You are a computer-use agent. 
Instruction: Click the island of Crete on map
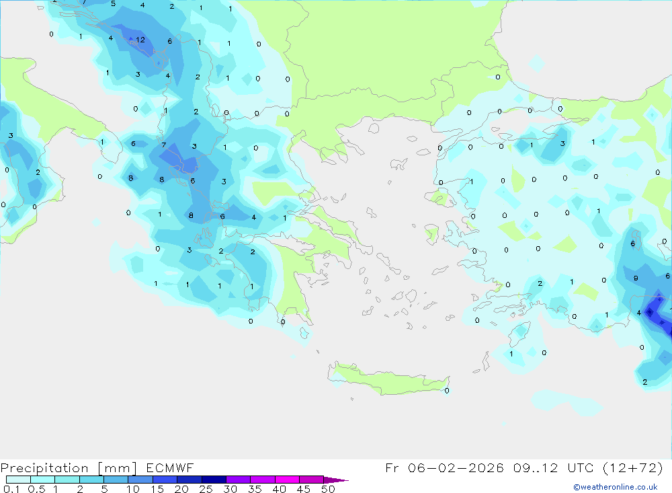click(388, 380)
